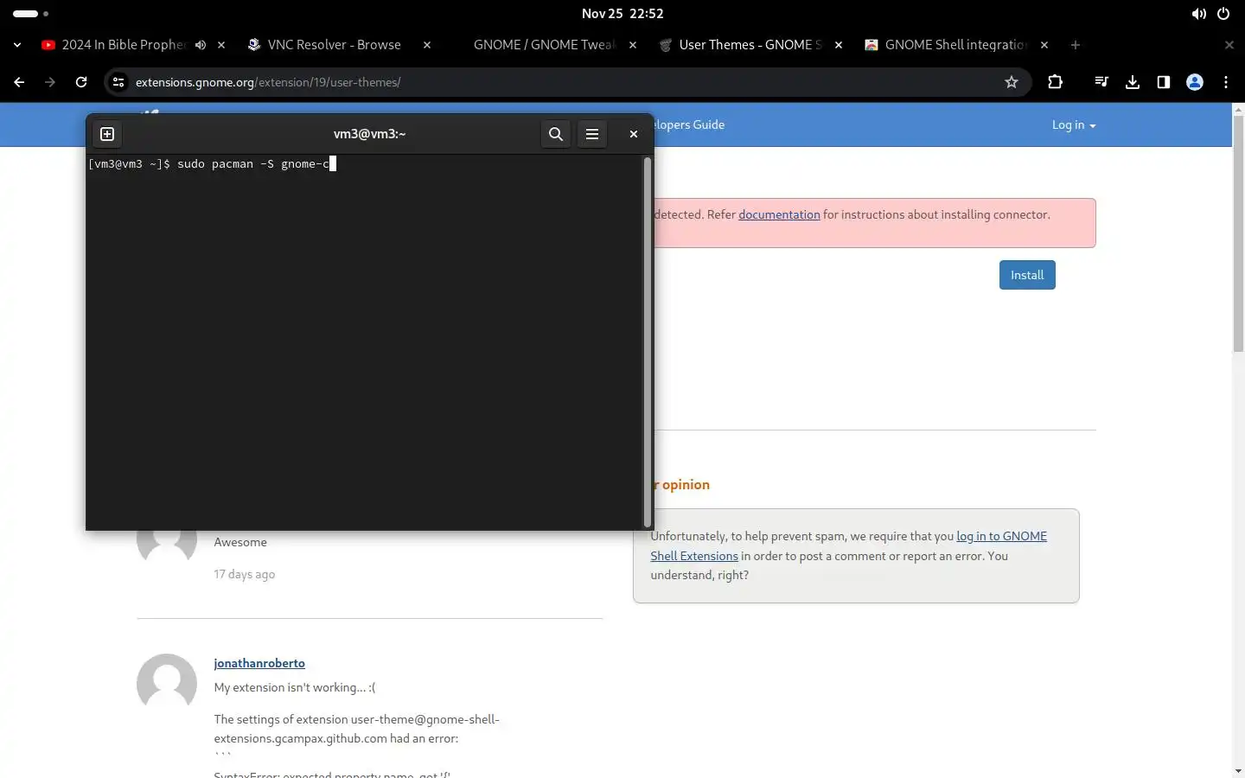Toggle browser side panel icon
Screen dimensions: 1245x778
tap(1164, 82)
